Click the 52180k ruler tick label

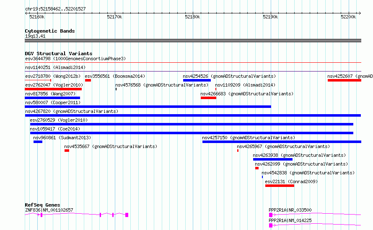[192, 17]
